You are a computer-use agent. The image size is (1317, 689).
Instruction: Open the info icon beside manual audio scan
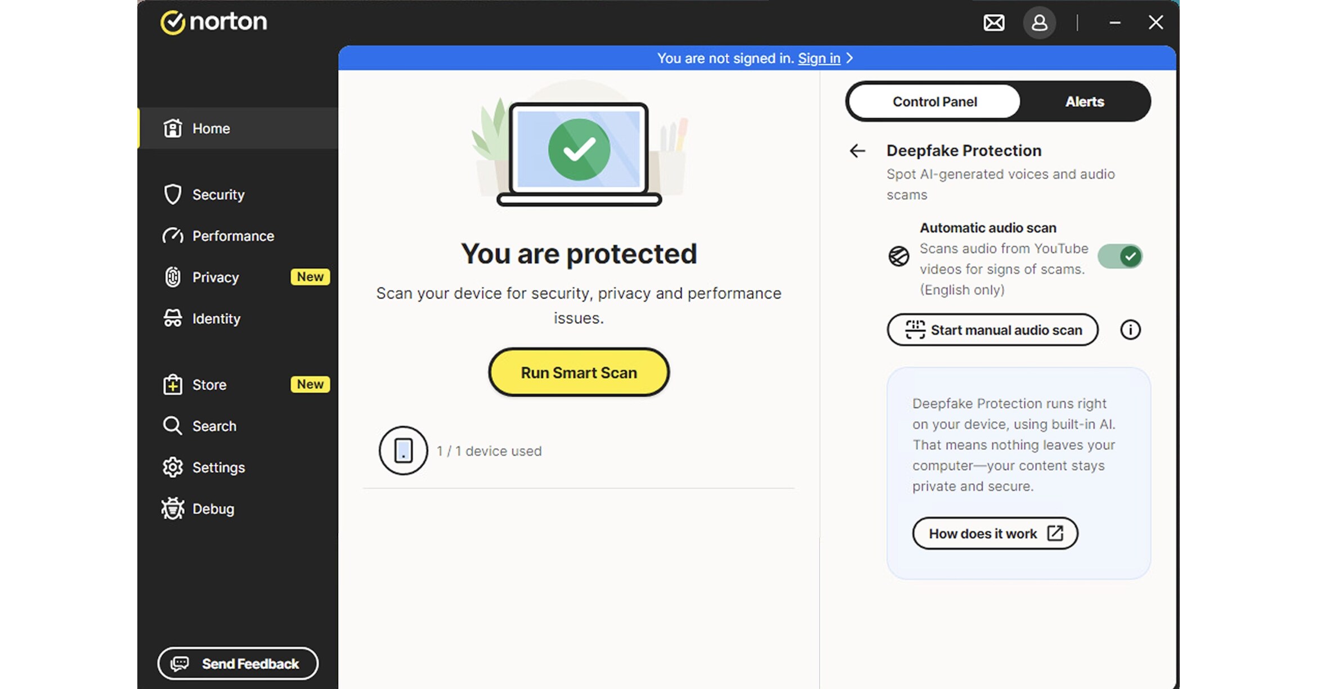tap(1130, 330)
